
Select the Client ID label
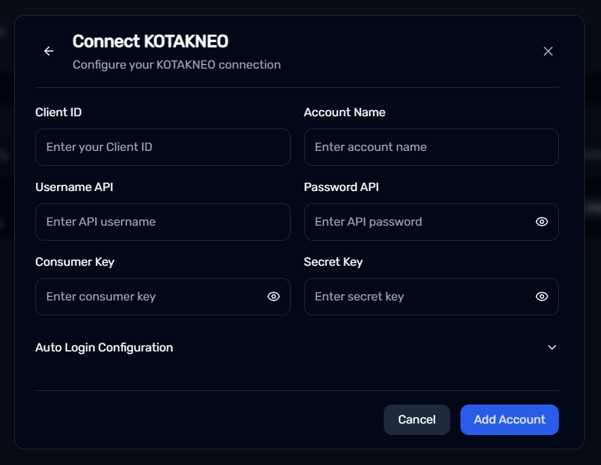coord(58,112)
